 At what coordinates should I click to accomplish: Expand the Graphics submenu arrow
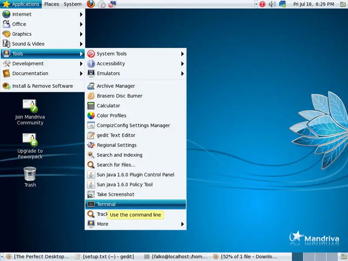[81, 34]
